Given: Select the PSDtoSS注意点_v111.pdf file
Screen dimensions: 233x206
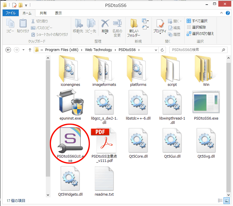Looking at the screenshot, I should pyautogui.click(x=104, y=145).
